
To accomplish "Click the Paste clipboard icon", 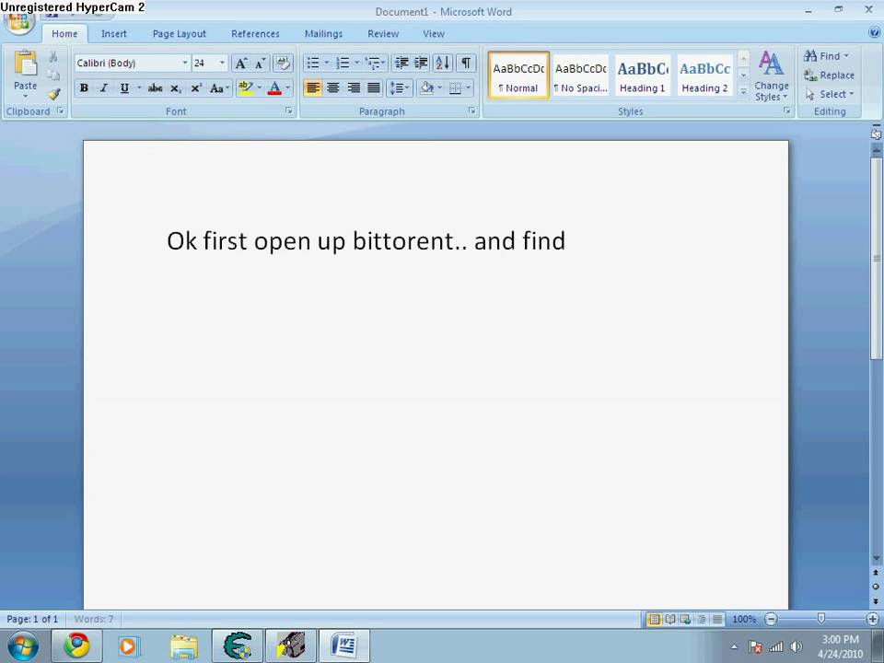I will pyautogui.click(x=25, y=64).
